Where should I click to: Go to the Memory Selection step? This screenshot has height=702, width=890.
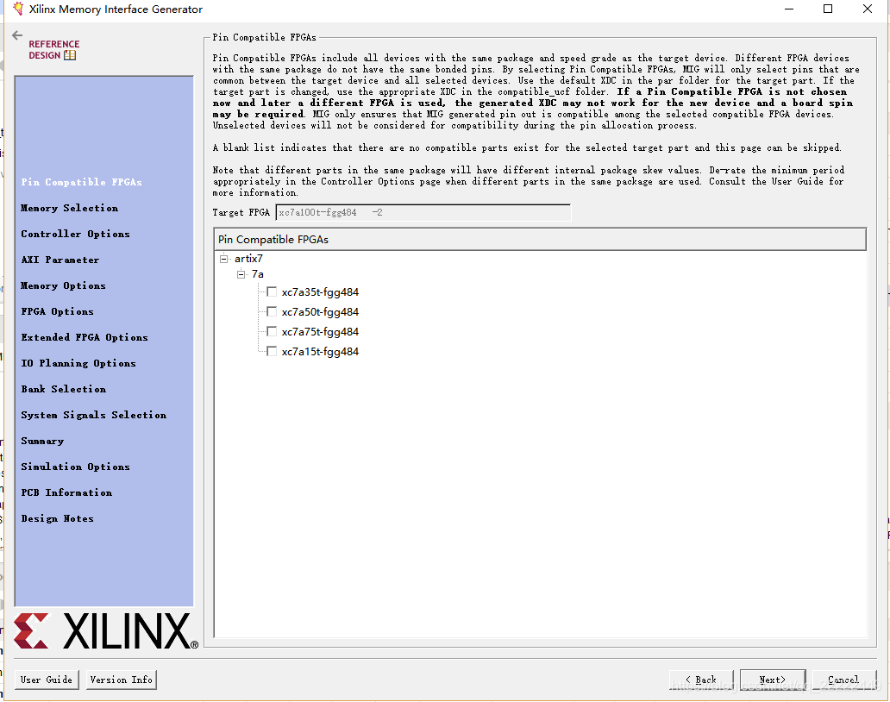tap(69, 208)
